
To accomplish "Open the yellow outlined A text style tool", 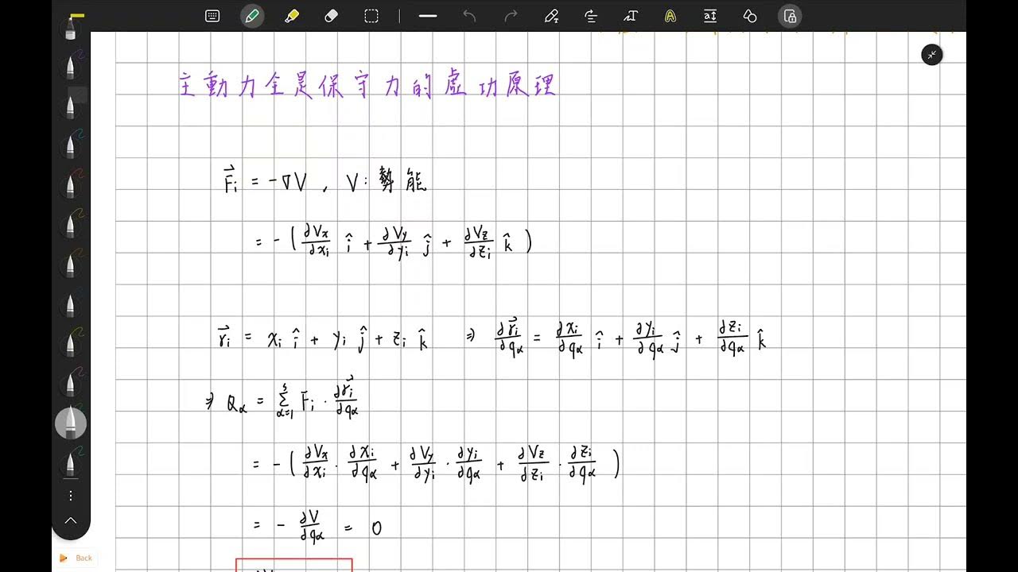I will pos(670,16).
